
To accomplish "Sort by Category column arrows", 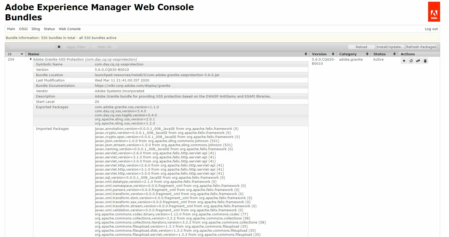I will click(367, 54).
